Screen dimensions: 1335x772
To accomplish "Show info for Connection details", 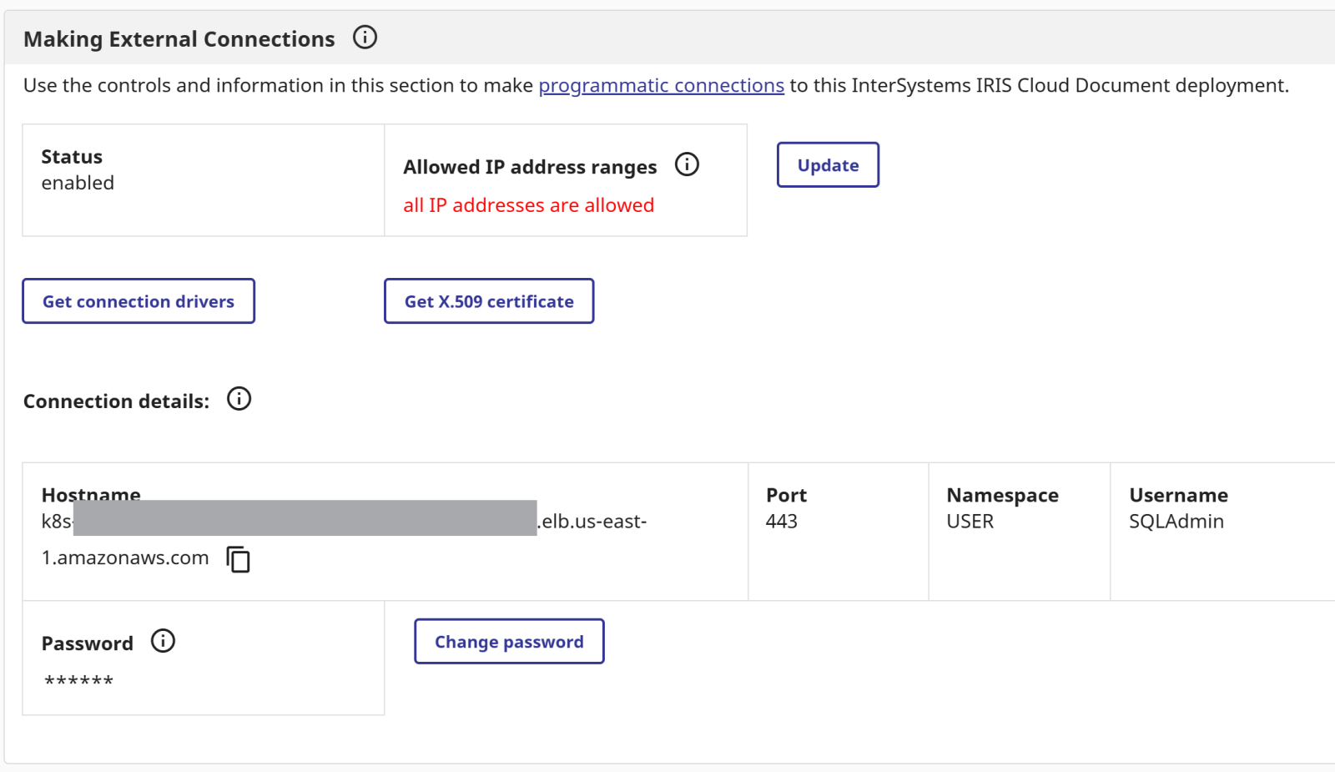I will click(x=239, y=399).
